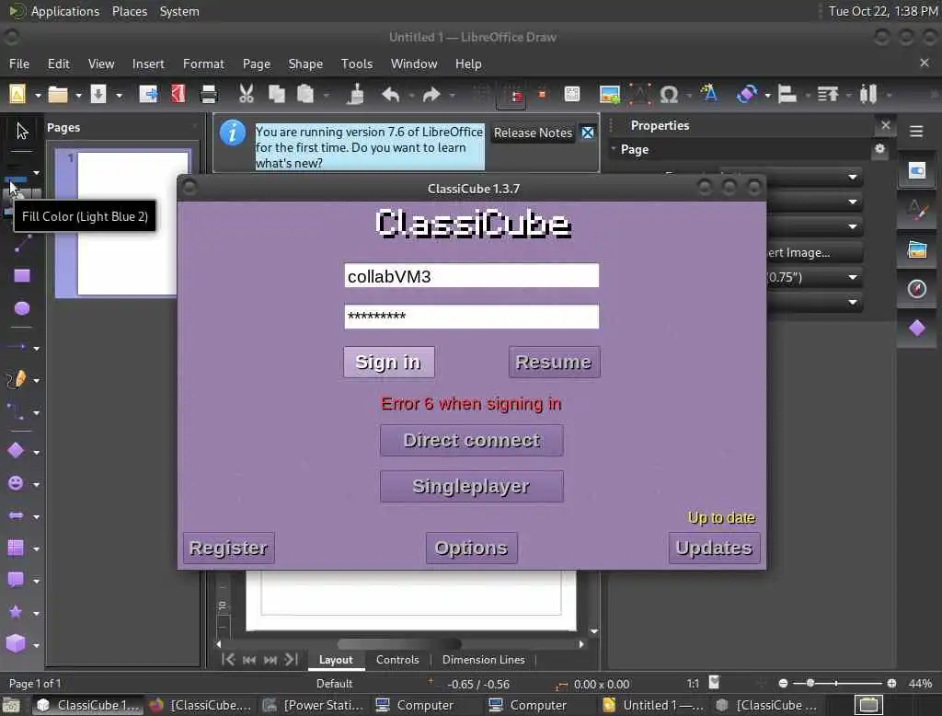The width and height of the screenshot is (942, 716).
Task: Click the Print icon
Action: pyautogui.click(x=209, y=95)
